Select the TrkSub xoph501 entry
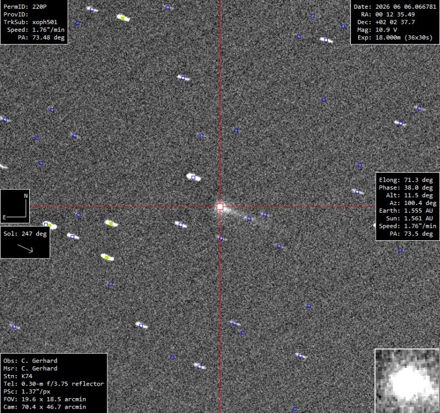Image resolution: width=440 pixels, height=413 pixels. 30,22
